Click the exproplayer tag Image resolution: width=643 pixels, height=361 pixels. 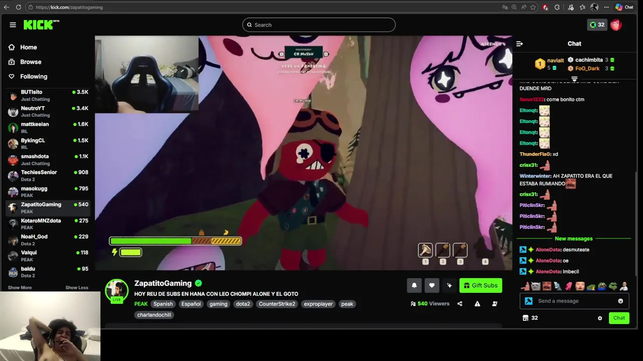click(318, 304)
